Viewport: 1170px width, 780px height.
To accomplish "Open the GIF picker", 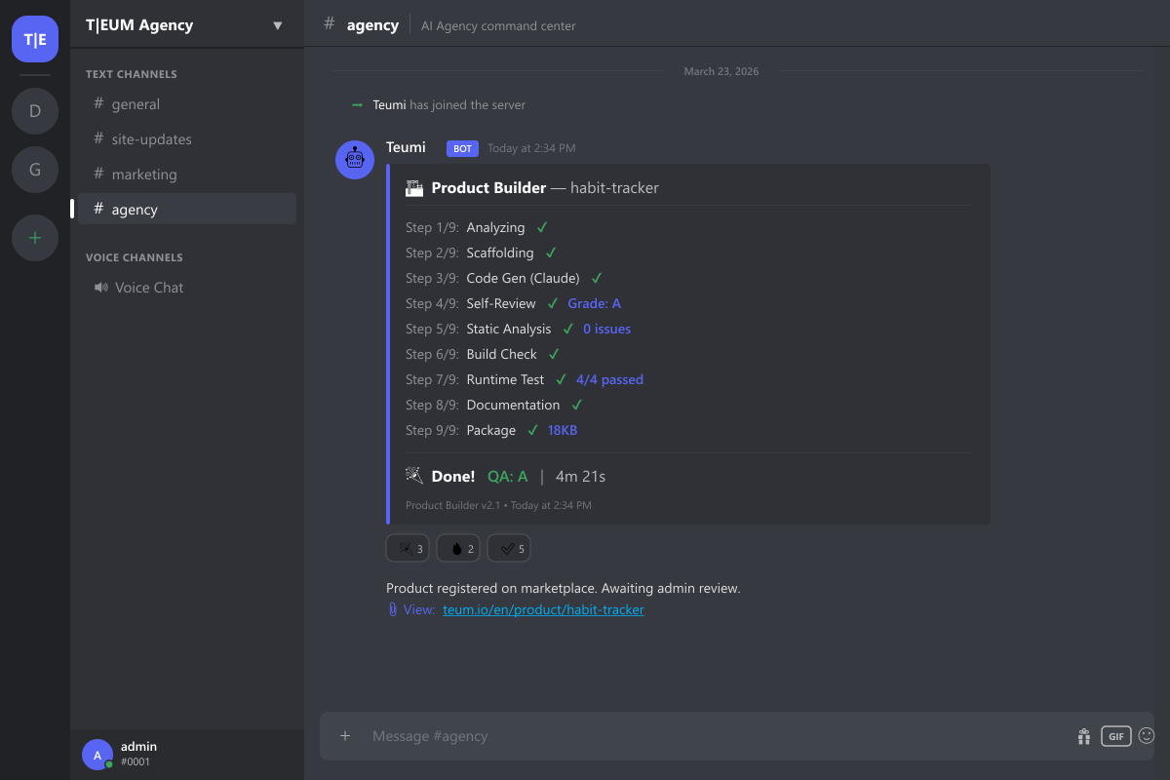I will tap(1115, 736).
